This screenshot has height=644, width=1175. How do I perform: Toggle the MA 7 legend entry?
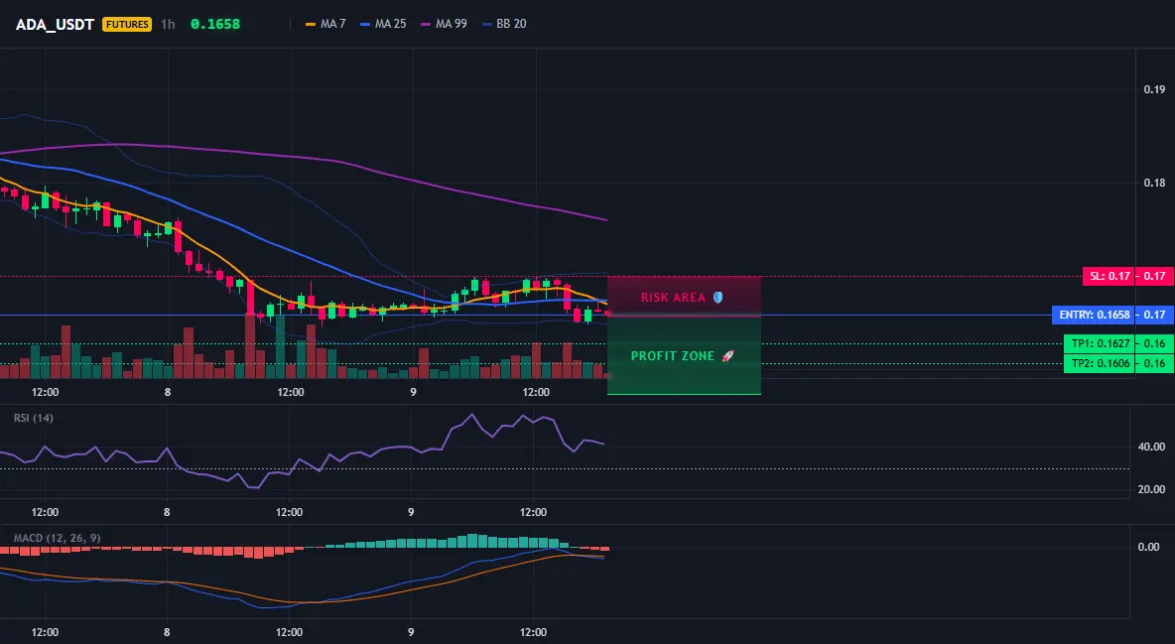coord(326,24)
